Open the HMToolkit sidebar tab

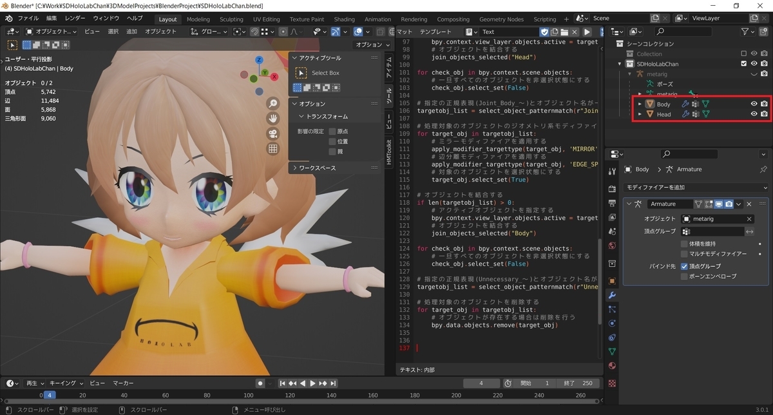tap(388, 153)
